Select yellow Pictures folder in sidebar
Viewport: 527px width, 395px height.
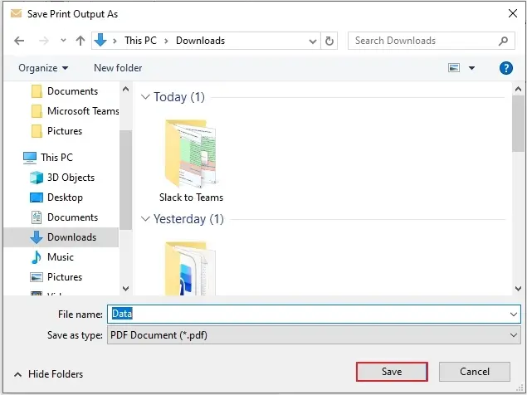(x=56, y=131)
